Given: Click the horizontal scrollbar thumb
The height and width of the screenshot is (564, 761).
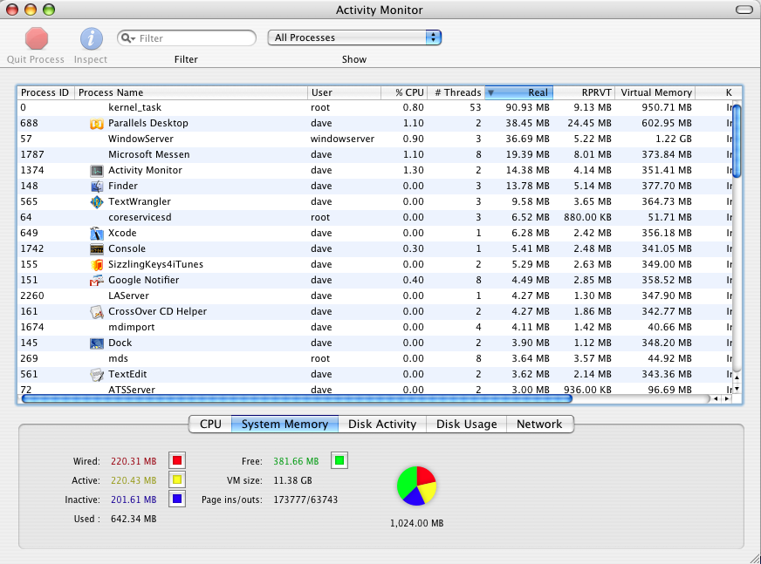Looking at the screenshot, I should click(297, 398).
